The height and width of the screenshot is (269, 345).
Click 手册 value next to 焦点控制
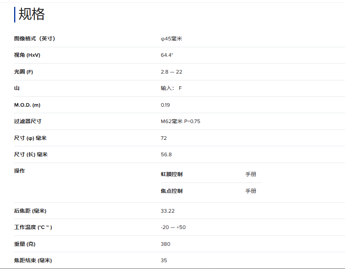click(x=251, y=191)
